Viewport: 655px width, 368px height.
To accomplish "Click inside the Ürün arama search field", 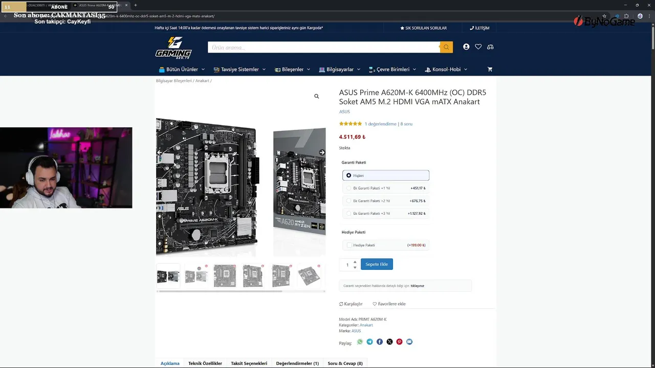I will click(x=323, y=47).
